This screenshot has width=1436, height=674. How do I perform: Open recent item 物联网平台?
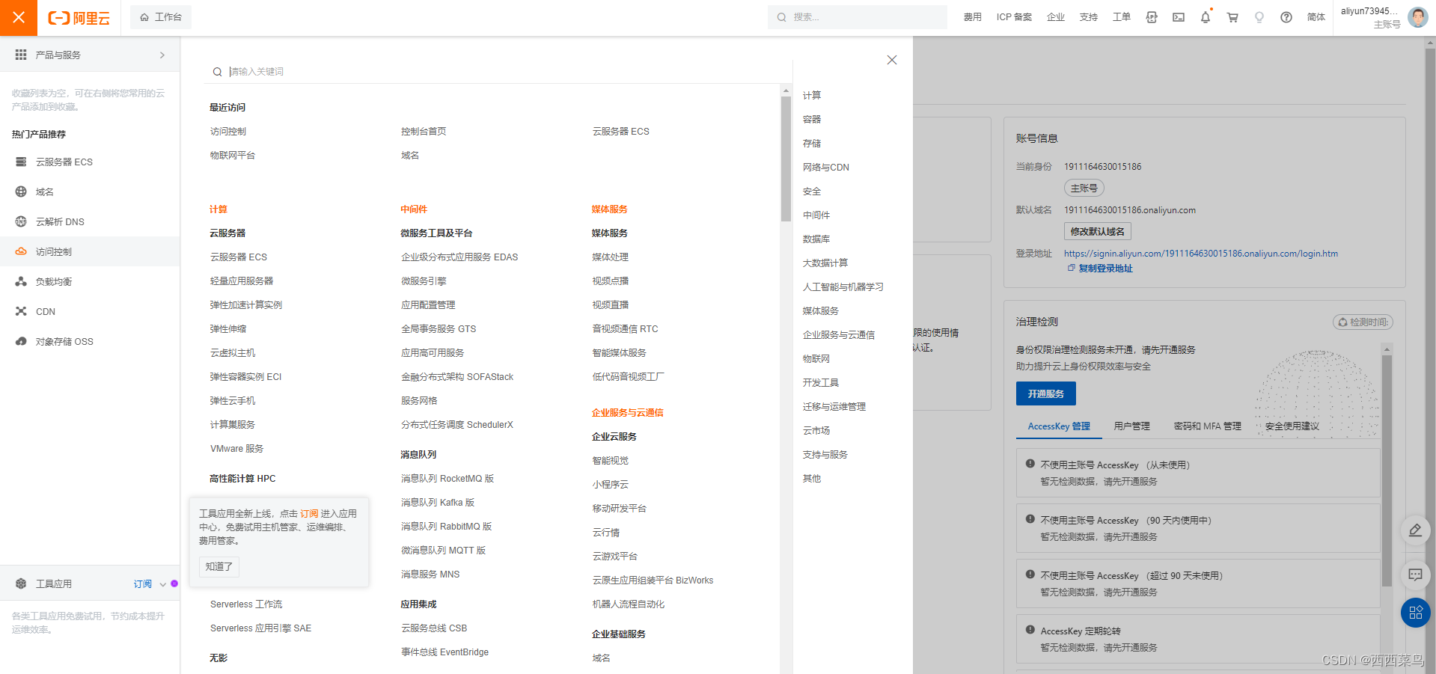[x=233, y=156]
